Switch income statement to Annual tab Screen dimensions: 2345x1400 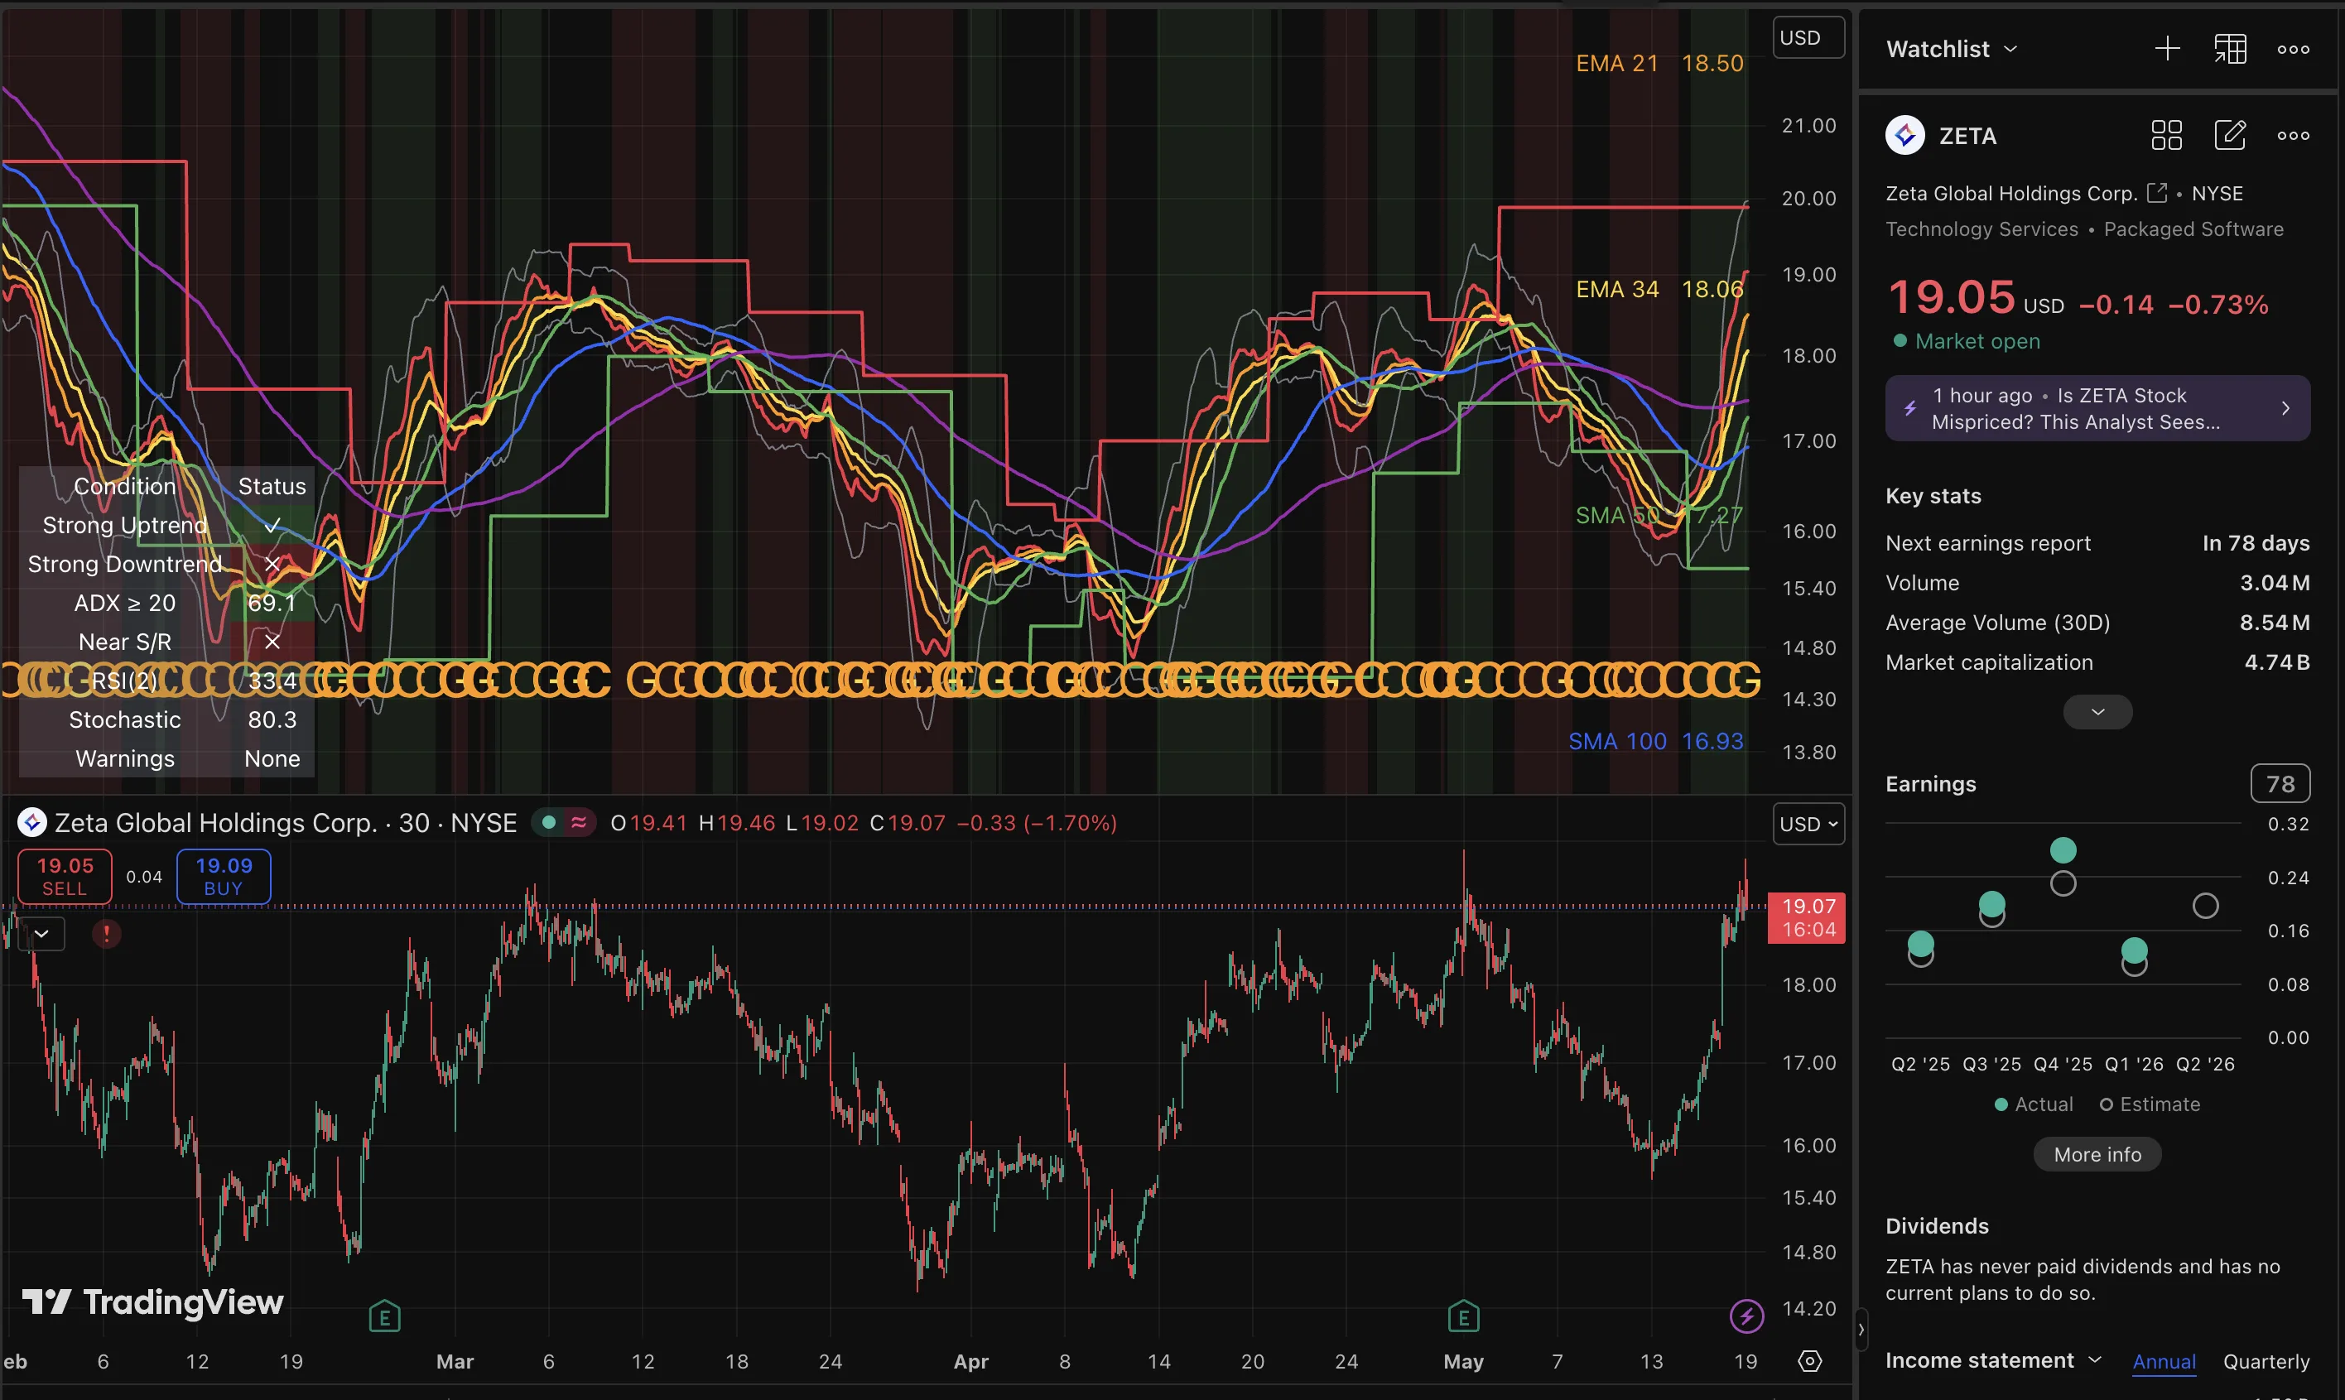pyautogui.click(x=2164, y=1361)
